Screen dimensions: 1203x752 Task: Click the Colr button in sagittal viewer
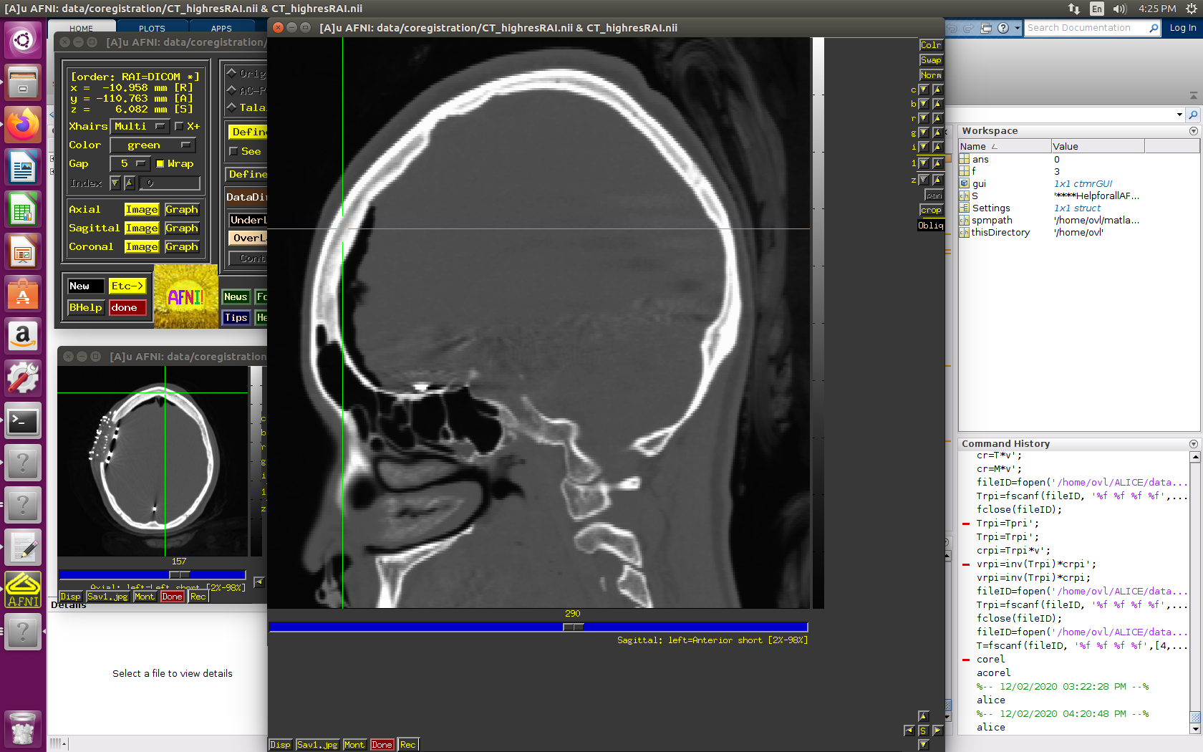click(931, 45)
